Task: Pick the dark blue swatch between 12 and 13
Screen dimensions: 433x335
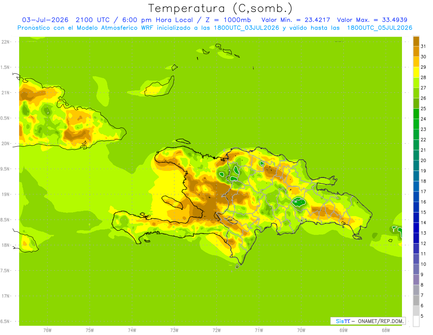Action: tap(416, 238)
